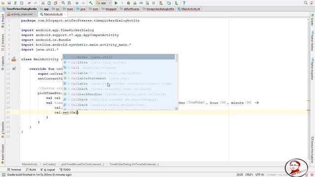The image size is (315, 177).
Task: Click the Run with coverage icon
Action: pyautogui.click(x=135, y=3)
